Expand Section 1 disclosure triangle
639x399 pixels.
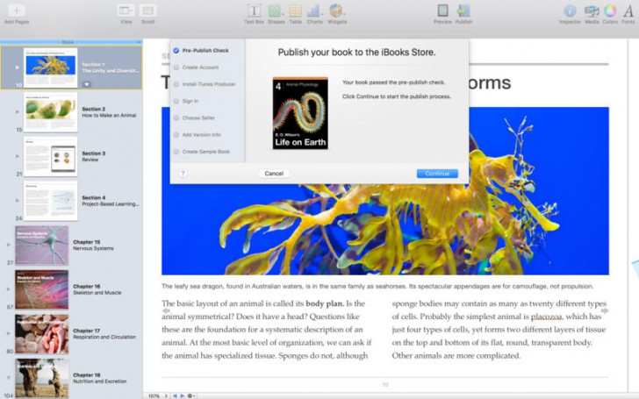point(18,68)
